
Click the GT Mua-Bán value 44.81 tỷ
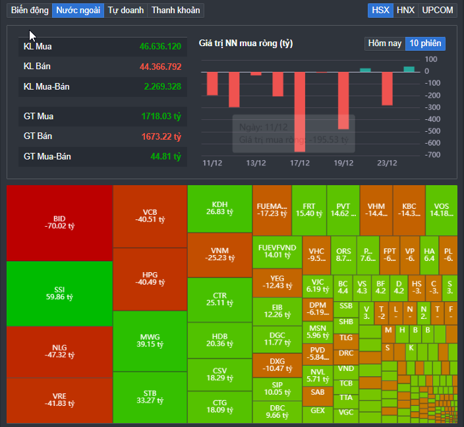click(x=165, y=157)
